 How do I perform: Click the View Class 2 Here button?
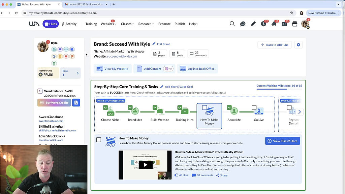283,141
